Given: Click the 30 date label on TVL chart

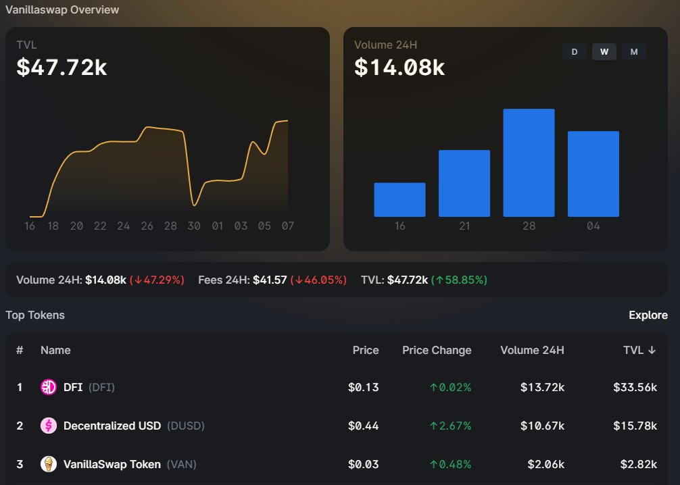Looking at the screenshot, I should pyautogui.click(x=194, y=226).
